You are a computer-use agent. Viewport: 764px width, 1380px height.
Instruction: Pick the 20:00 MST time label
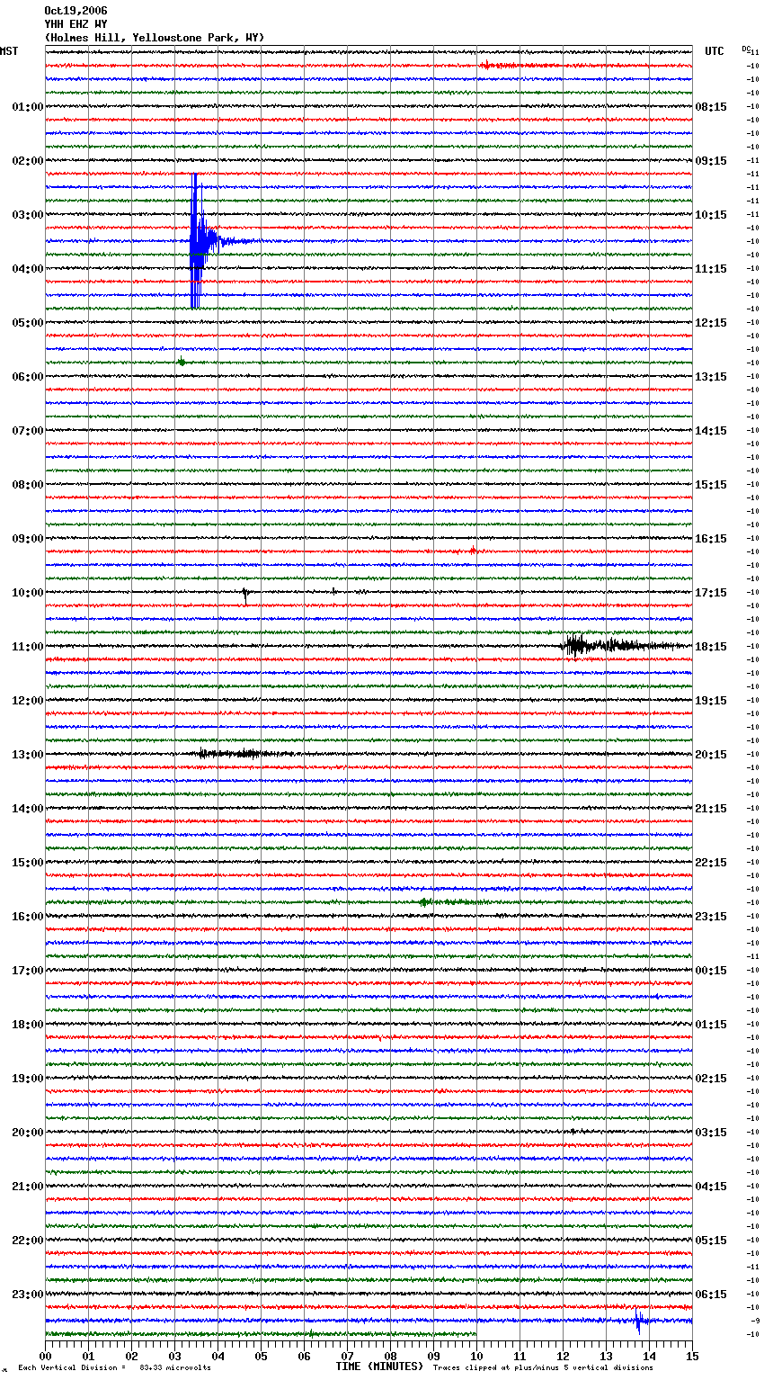click(x=28, y=1133)
